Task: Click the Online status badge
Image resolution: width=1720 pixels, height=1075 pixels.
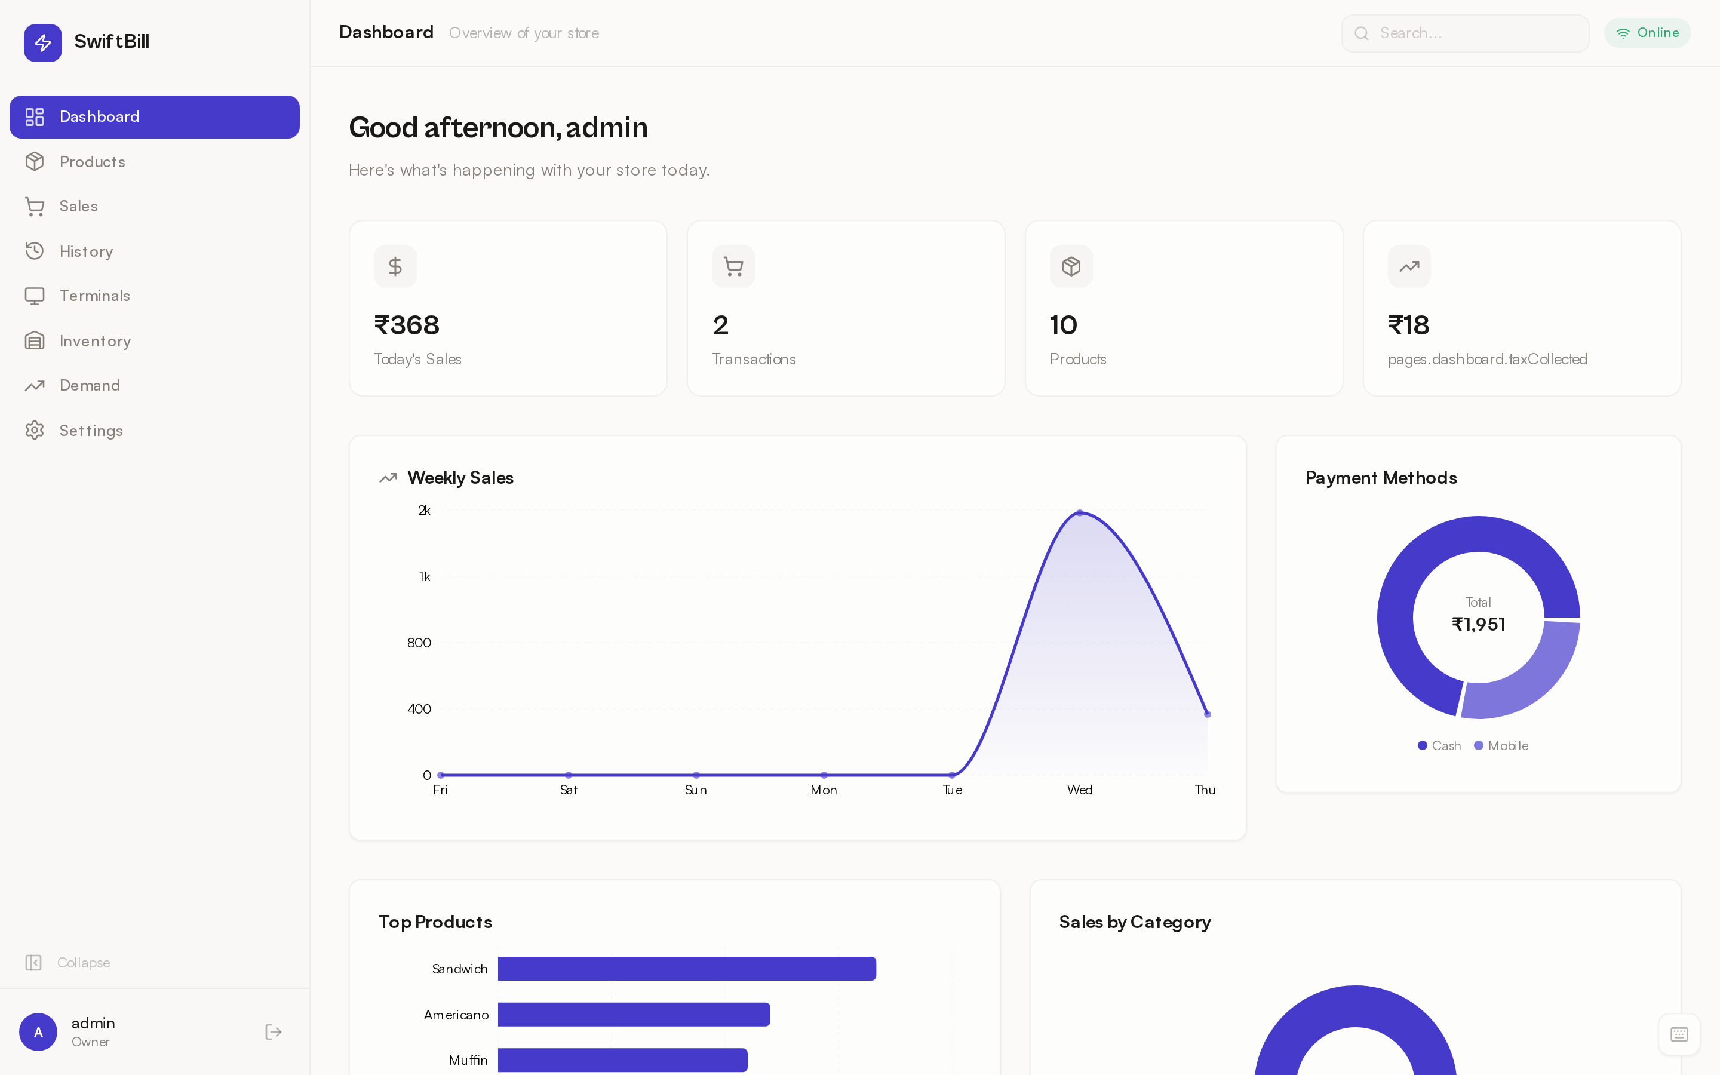Action: (x=1648, y=33)
